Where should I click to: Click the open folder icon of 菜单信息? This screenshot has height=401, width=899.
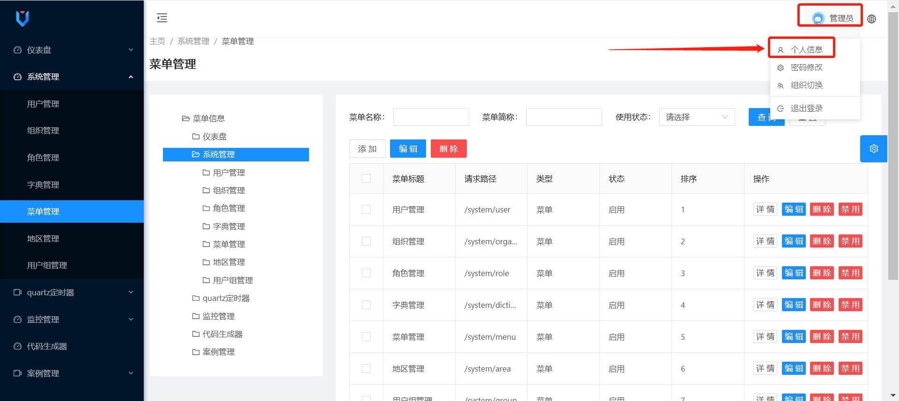[x=186, y=118]
